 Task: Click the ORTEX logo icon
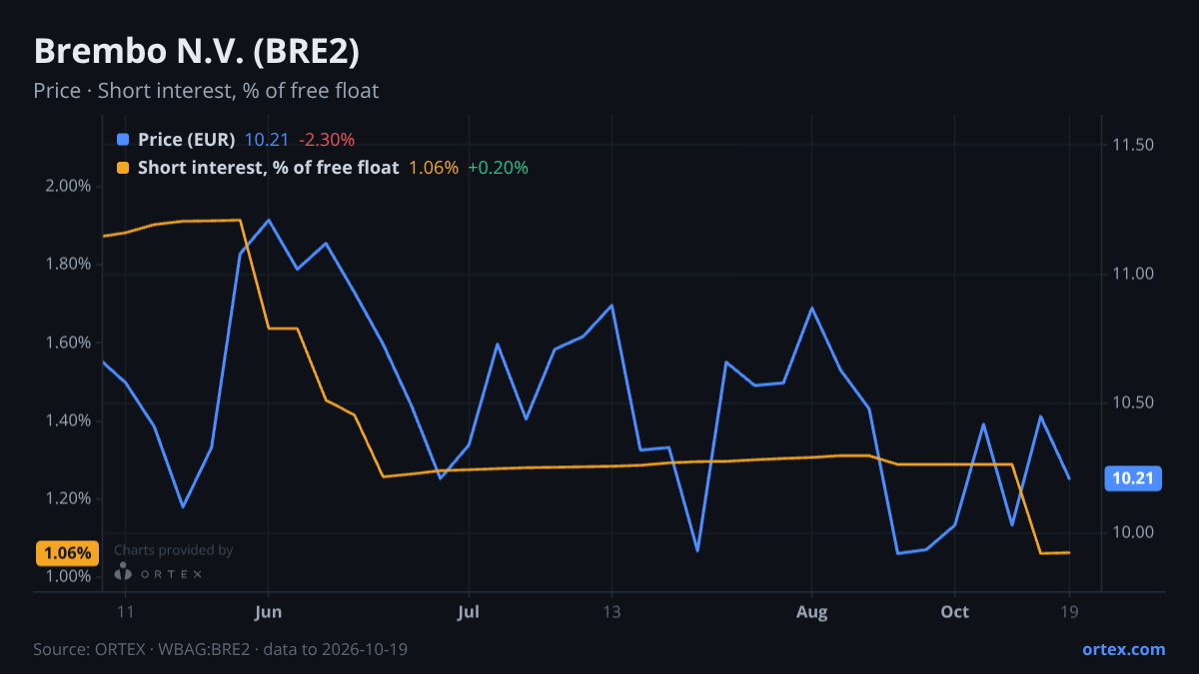click(x=123, y=571)
